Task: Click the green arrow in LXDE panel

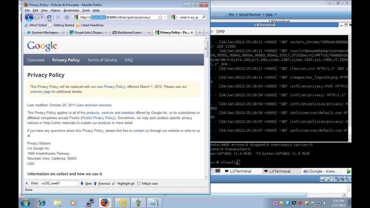Action: click(x=348, y=171)
